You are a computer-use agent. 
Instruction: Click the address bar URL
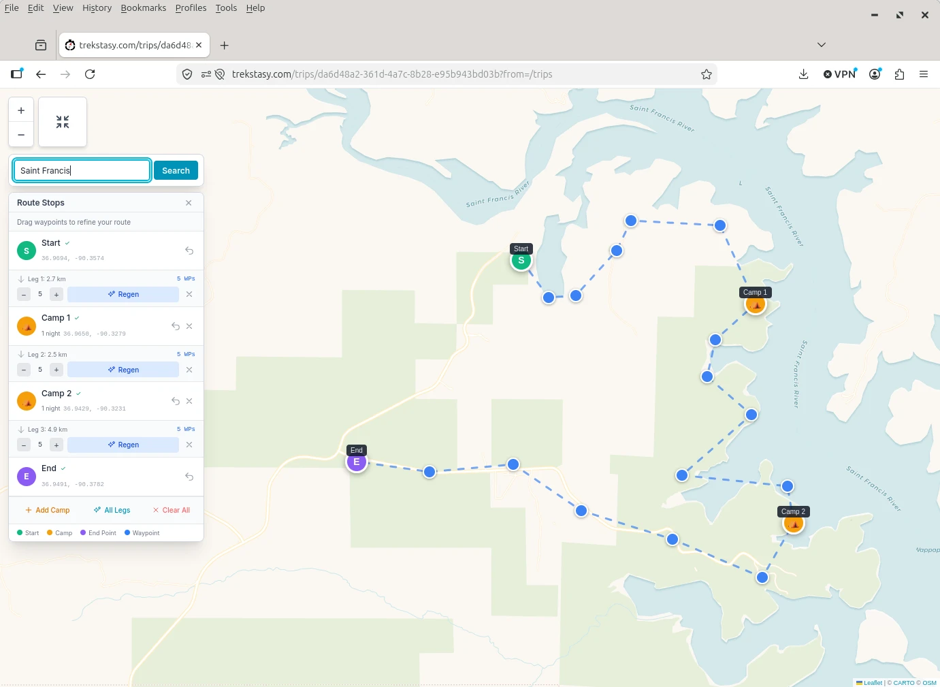tap(392, 74)
